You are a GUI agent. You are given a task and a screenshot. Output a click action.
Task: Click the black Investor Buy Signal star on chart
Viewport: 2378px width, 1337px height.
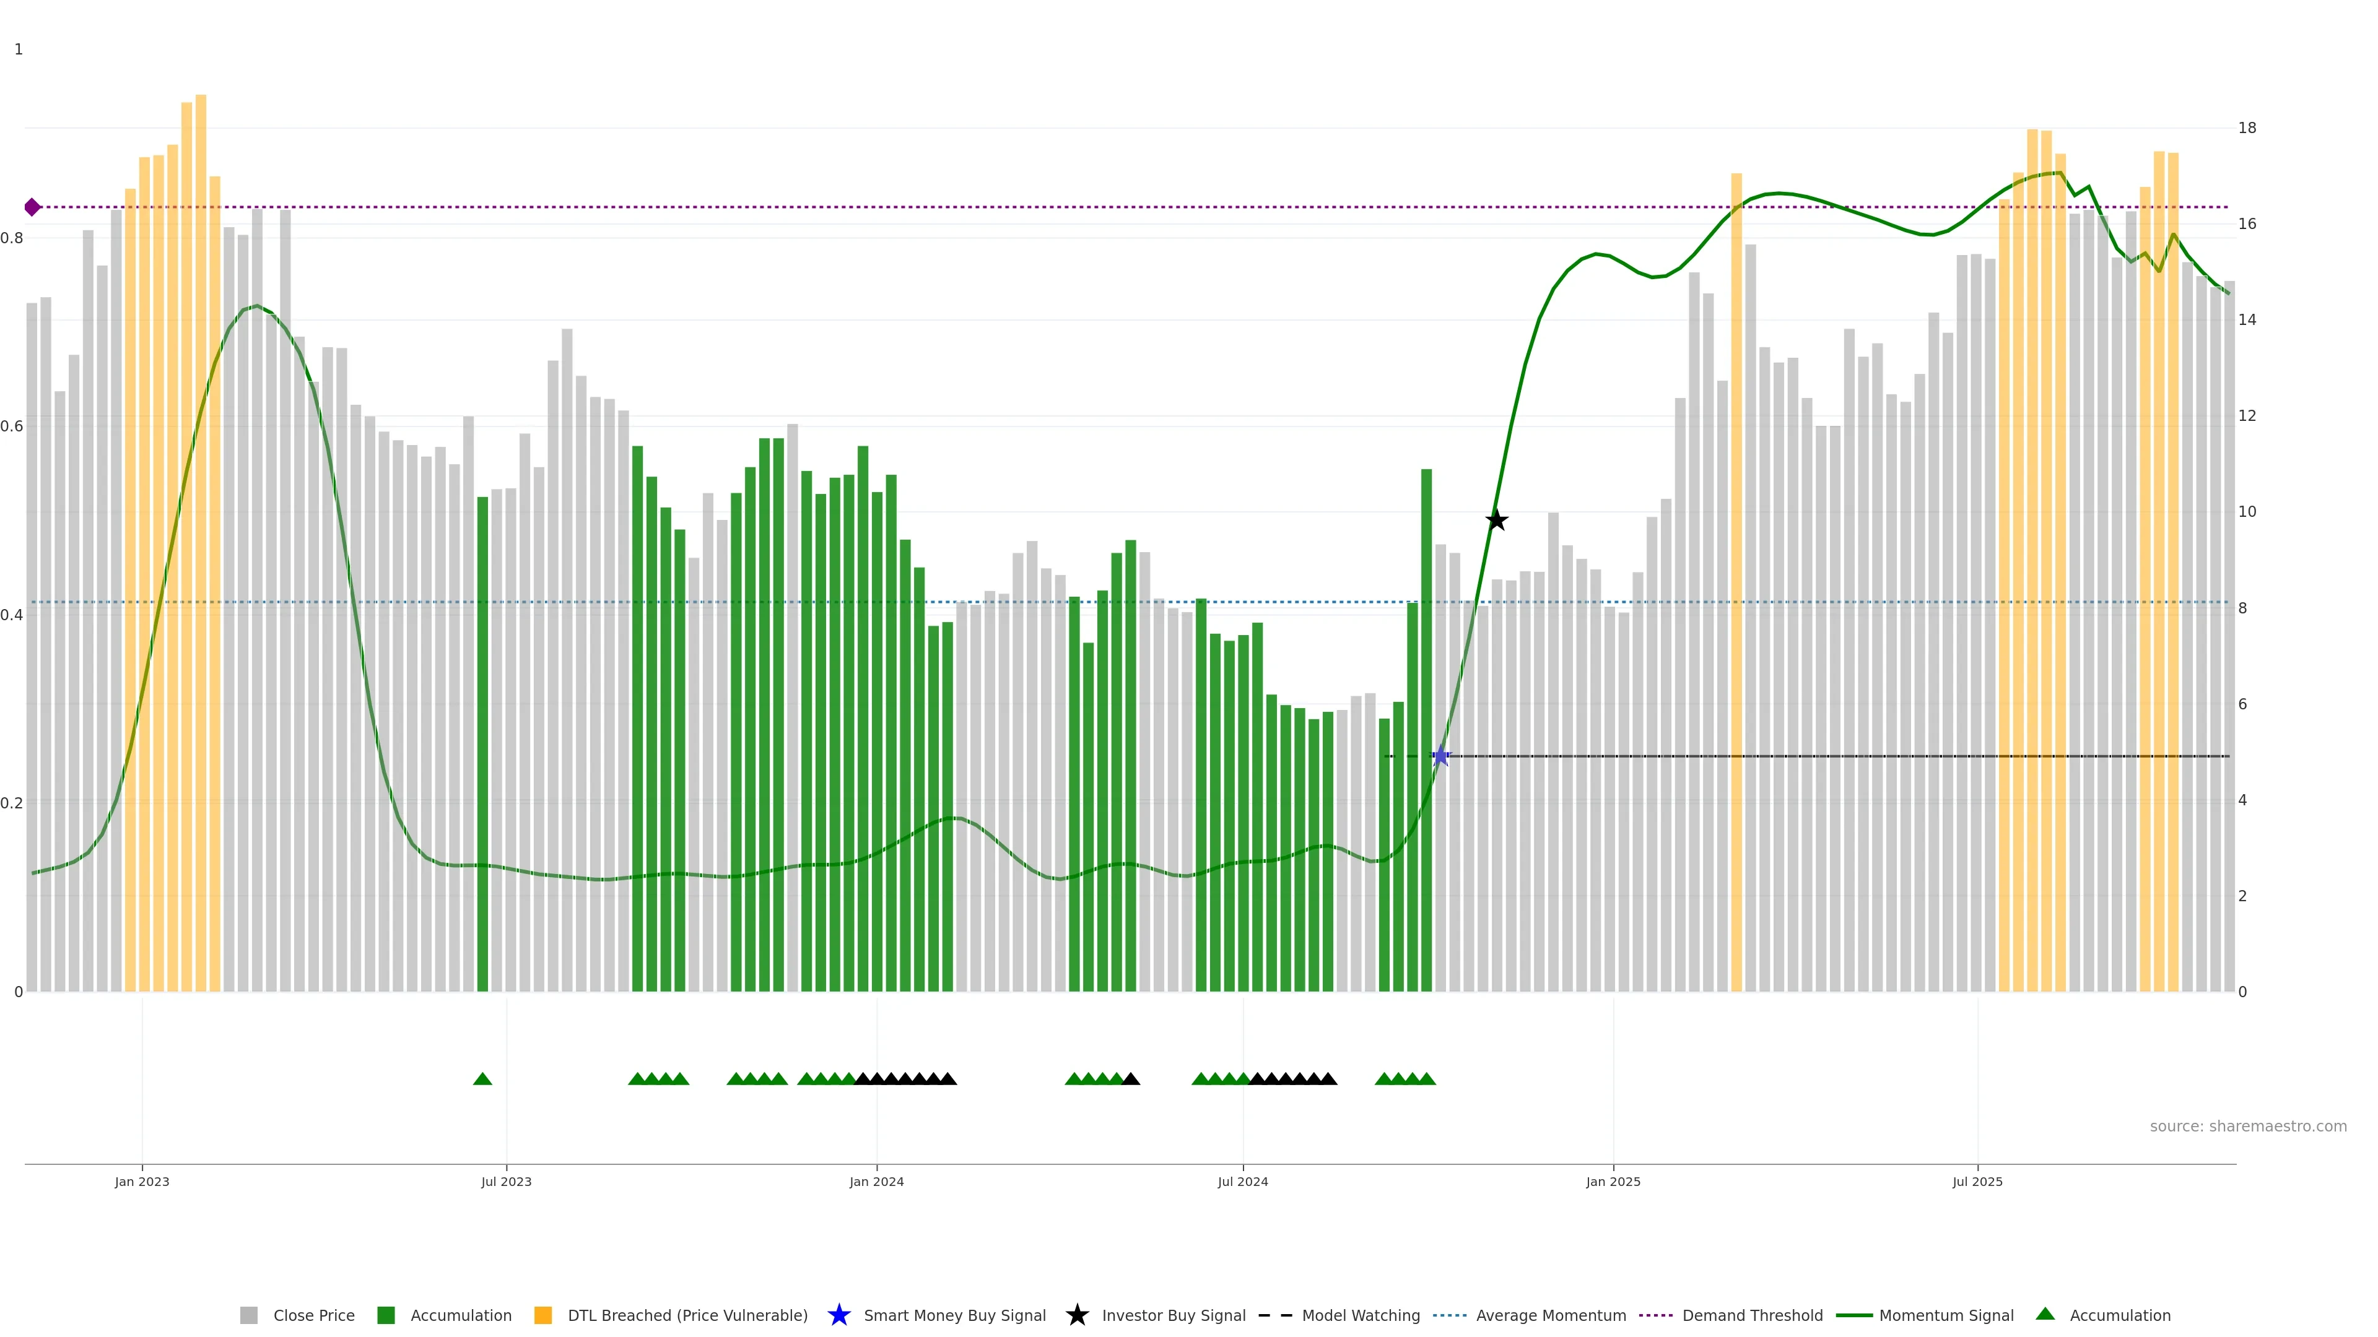[1496, 521]
